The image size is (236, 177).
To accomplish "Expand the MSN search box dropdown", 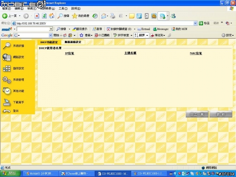I will [51, 29].
